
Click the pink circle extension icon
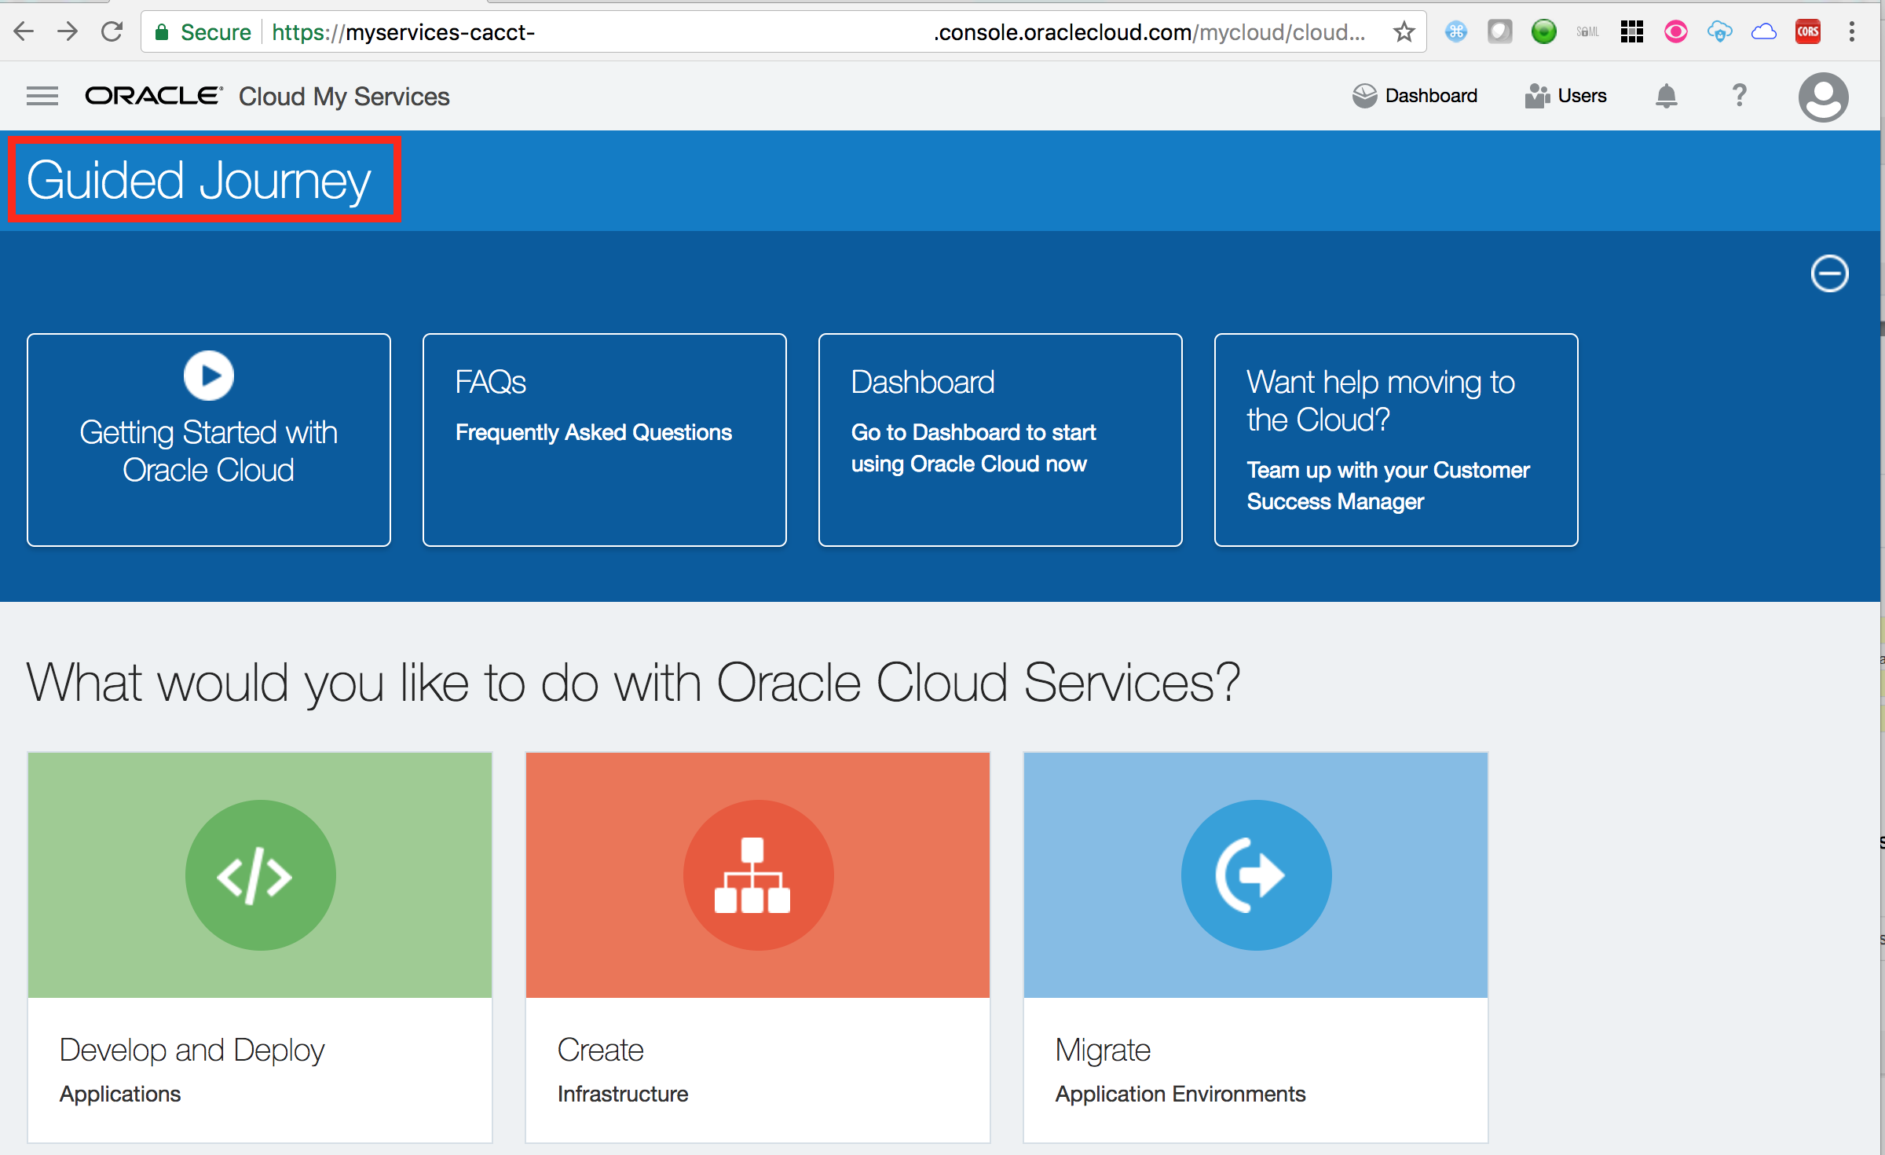coord(1675,32)
